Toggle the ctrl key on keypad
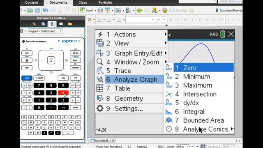Viewport: 263px width, 148px height. tap(27, 78)
